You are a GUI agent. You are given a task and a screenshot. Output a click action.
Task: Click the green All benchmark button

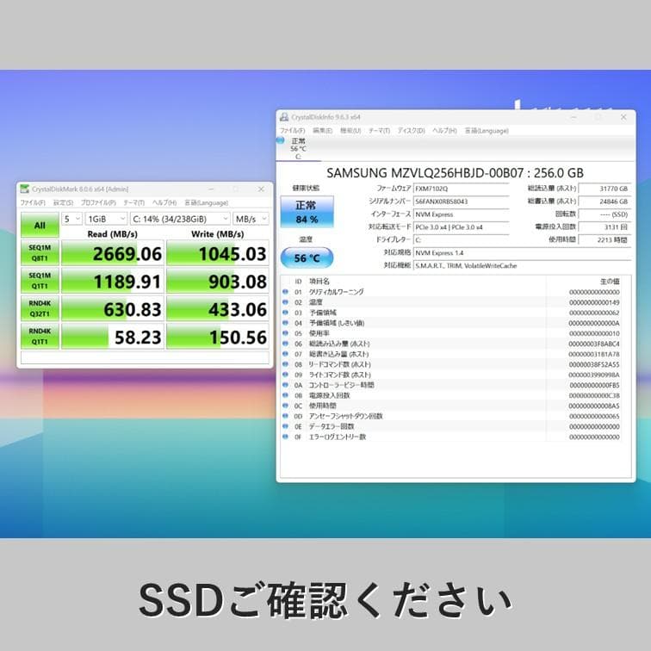[40, 226]
